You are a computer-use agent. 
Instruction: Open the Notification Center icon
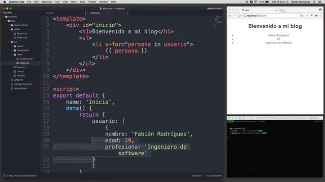click(320, 2)
